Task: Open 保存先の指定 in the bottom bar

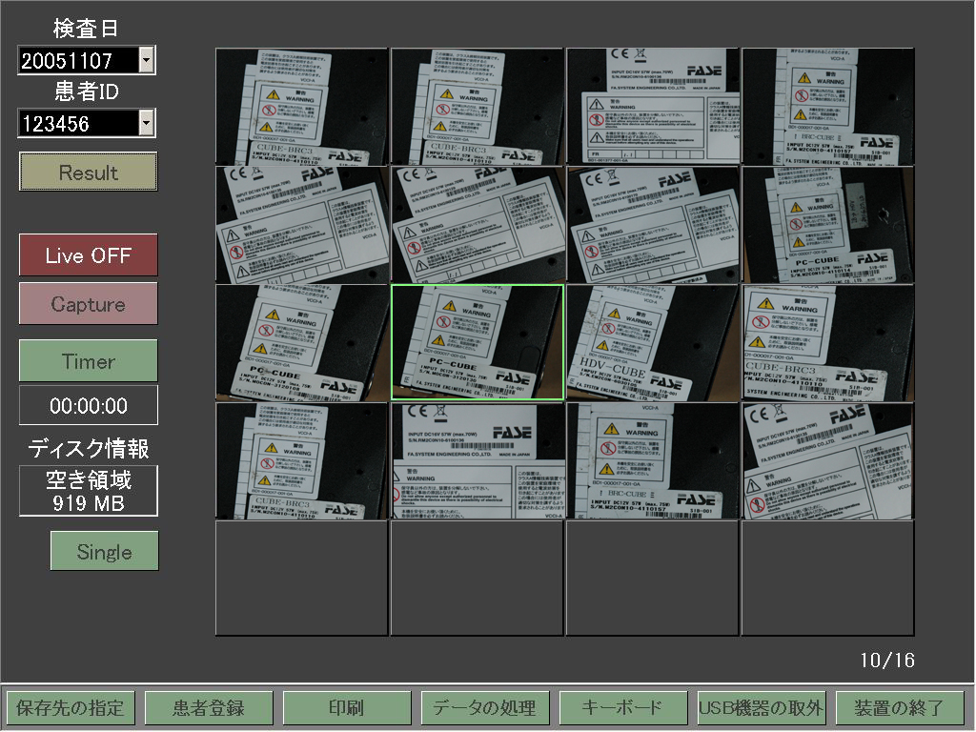Action: click(69, 708)
